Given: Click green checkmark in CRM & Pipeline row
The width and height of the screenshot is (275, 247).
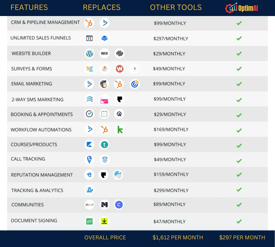Looking at the screenshot, I should pos(239,23).
